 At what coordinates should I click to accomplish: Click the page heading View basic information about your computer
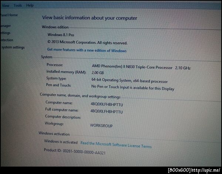[x=90, y=18]
